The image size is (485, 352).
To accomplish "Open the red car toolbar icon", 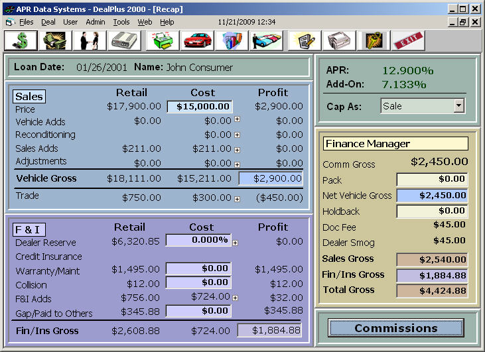I will (x=197, y=40).
